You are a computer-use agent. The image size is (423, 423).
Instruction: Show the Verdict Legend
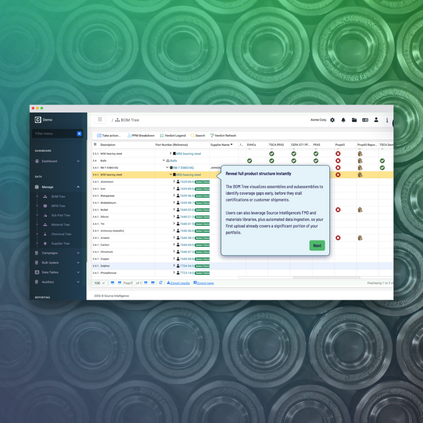tap(173, 135)
